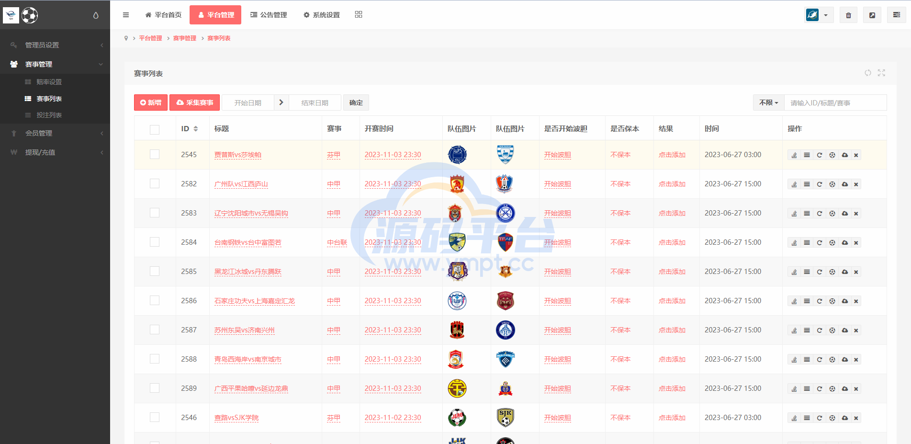Open the server-list icon at top right
911x444 pixels.
896,15
